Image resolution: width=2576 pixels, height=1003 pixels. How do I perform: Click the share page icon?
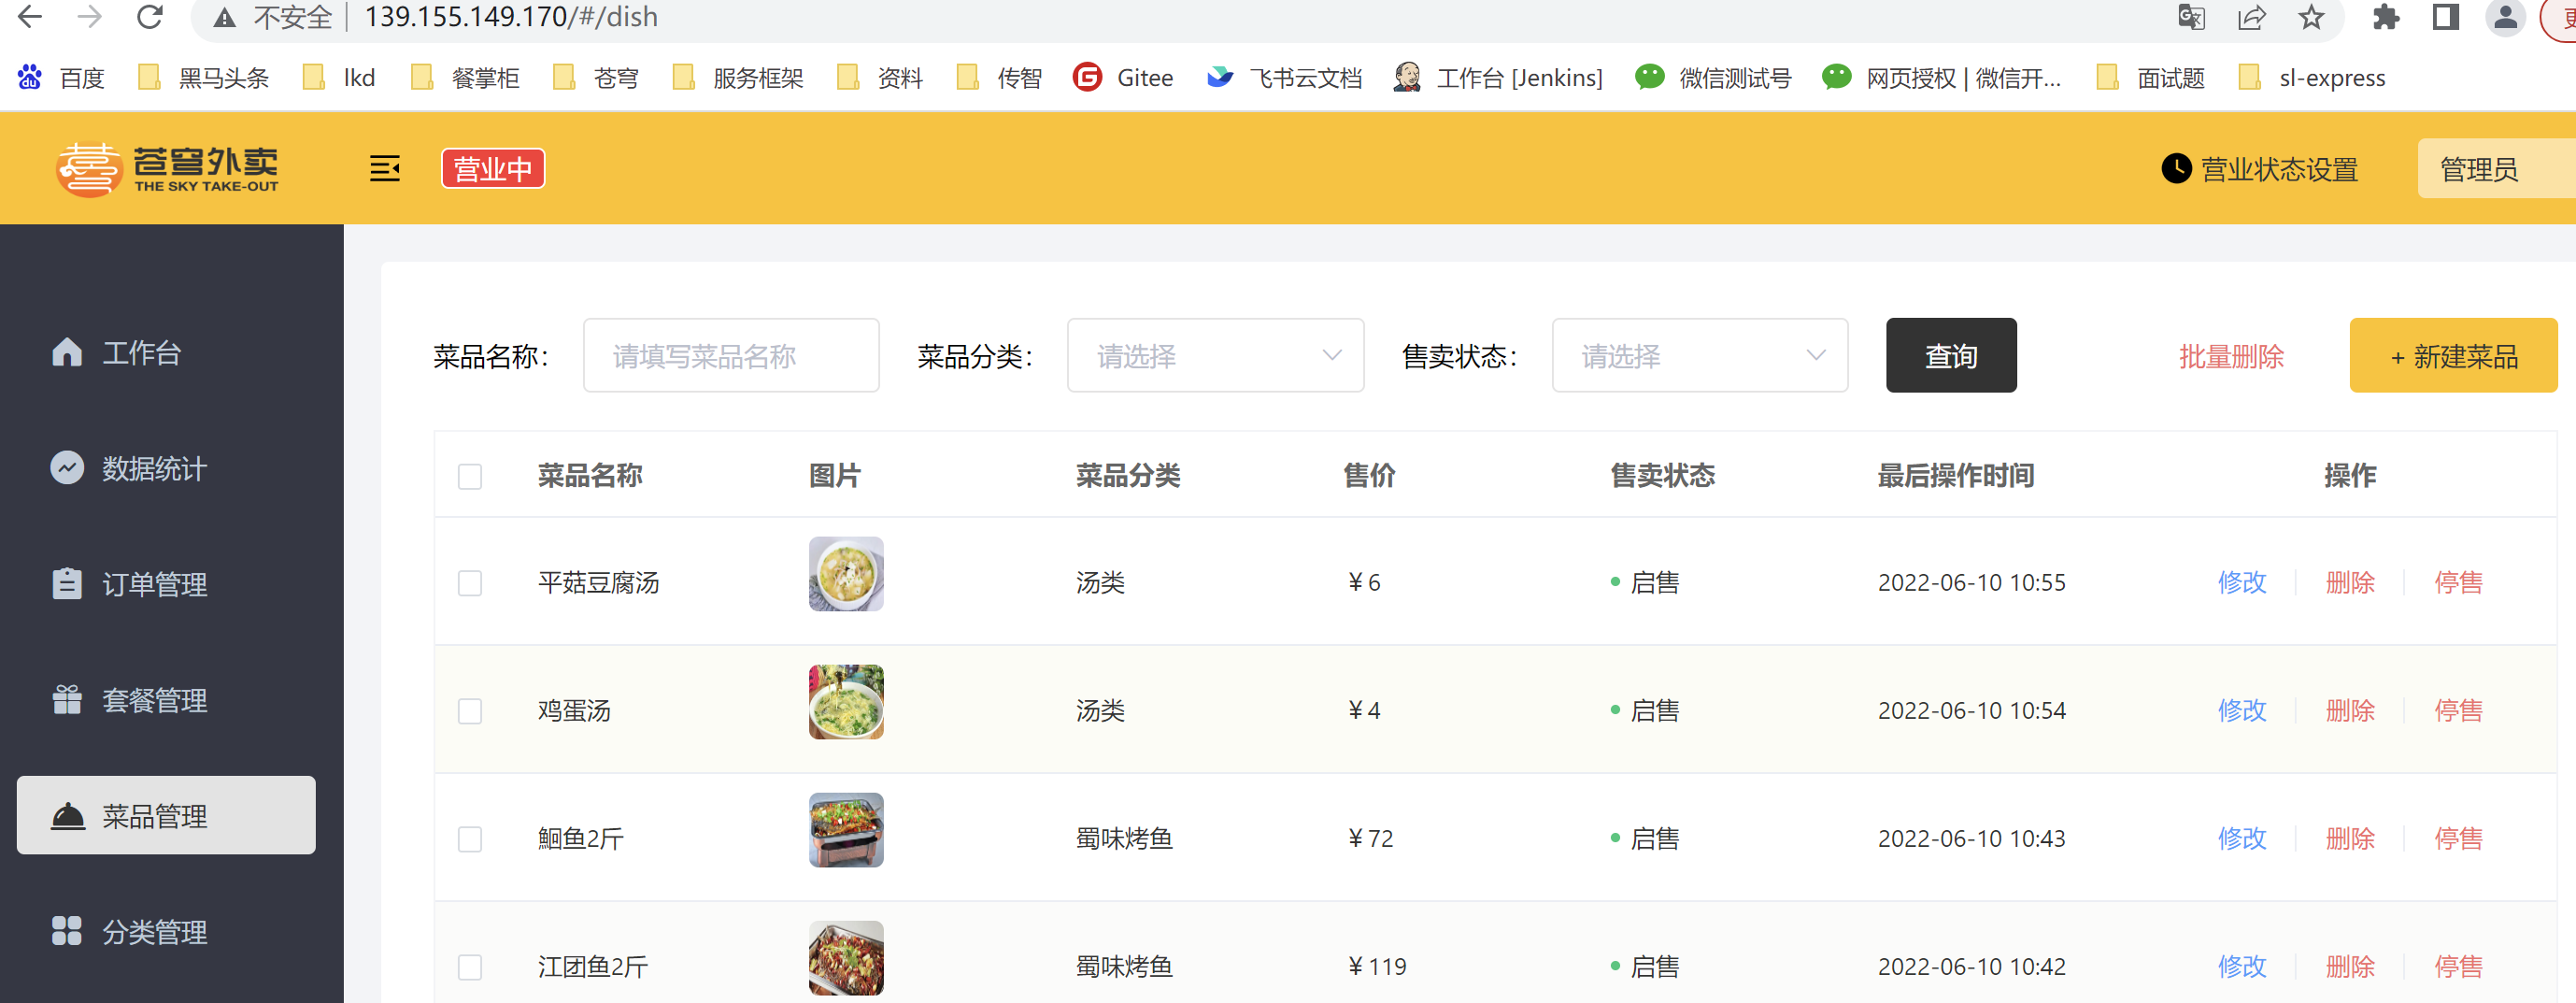(2251, 17)
